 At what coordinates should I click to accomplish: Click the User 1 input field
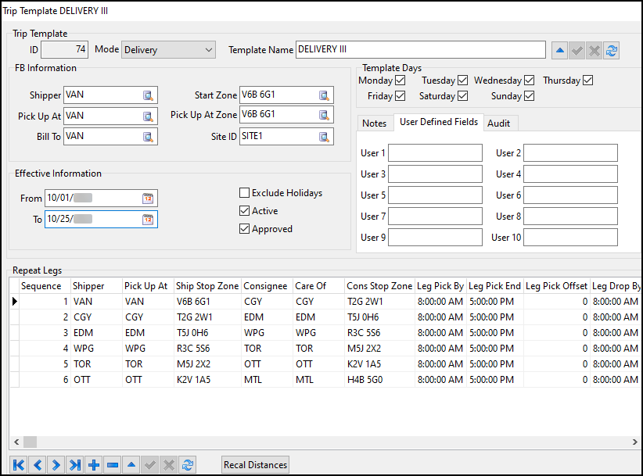(435, 152)
